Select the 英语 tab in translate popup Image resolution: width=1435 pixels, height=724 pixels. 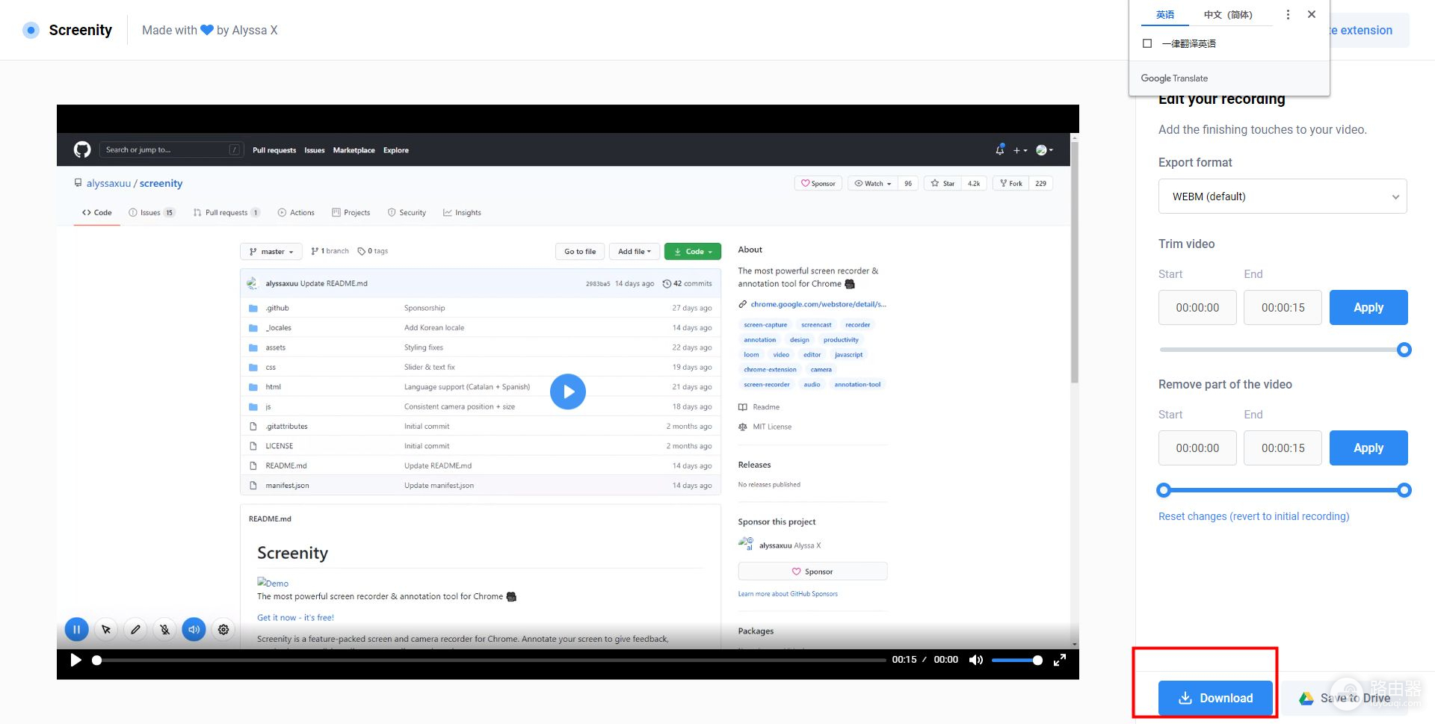(1164, 15)
